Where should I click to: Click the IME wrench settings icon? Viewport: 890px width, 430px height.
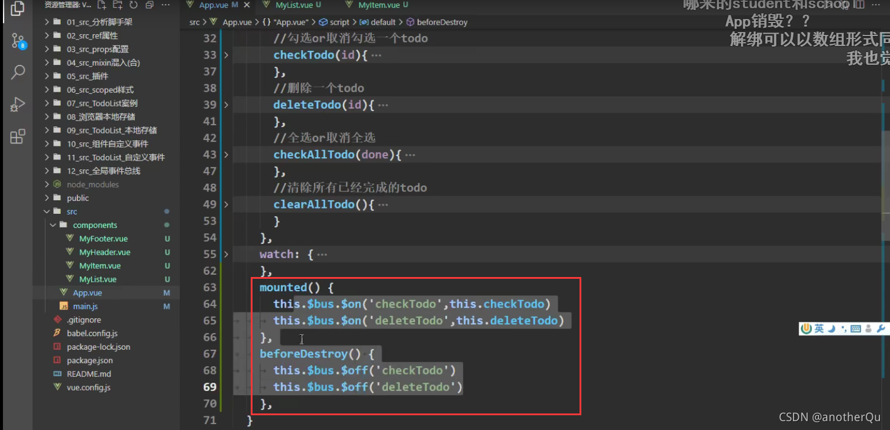tap(881, 329)
